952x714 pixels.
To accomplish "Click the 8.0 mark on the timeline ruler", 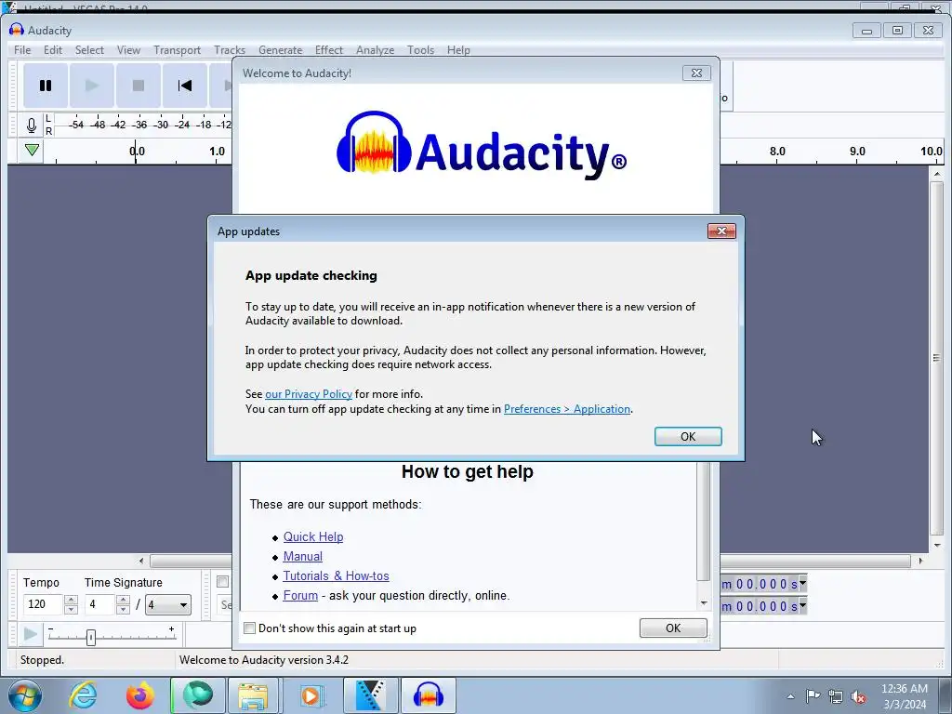I will click(x=777, y=152).
